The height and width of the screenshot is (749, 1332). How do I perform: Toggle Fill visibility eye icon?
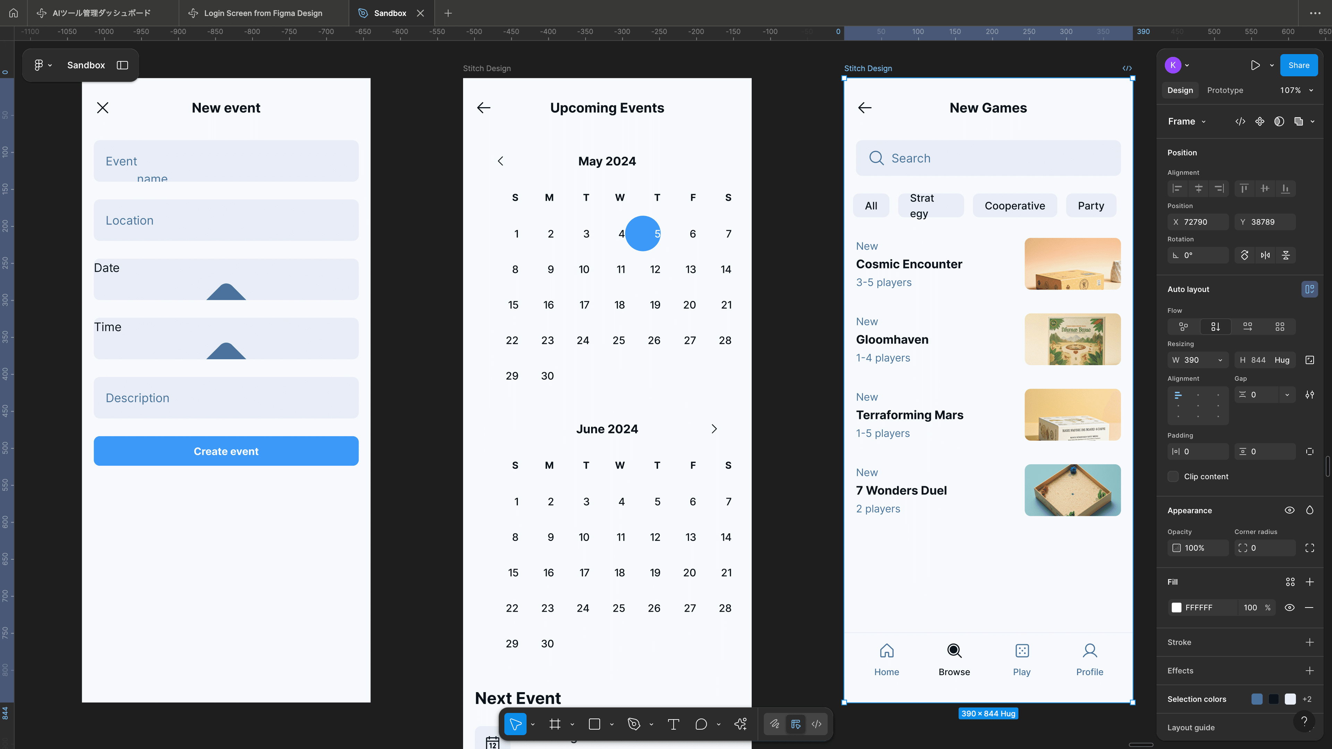click(x=1290, y=608)
